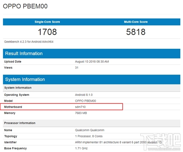Click the single-core score value 1708
Image resolution: width=183 pixels, height=152 pixels.
[47, 32]
